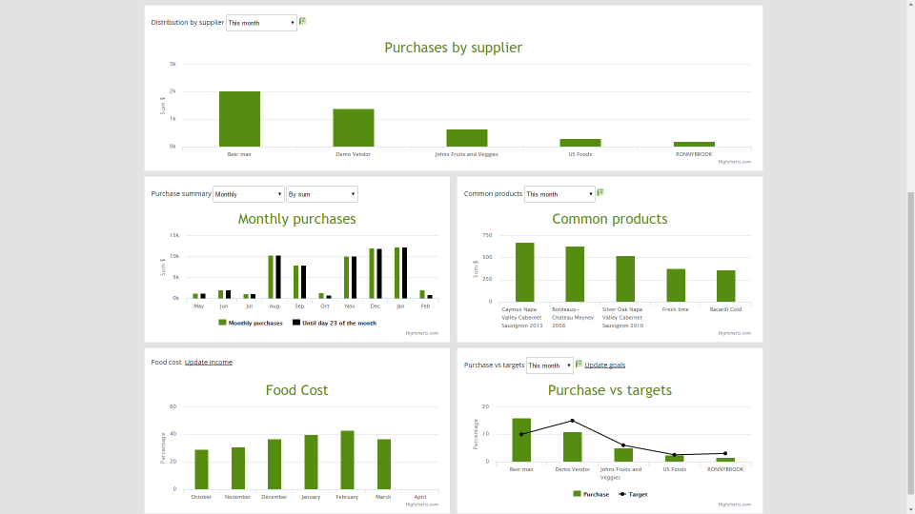Image resolution: width=915 pixels, height=514 pixels.
Task: Open the Purchase summary Monthly dropdown
Action: 248,194
